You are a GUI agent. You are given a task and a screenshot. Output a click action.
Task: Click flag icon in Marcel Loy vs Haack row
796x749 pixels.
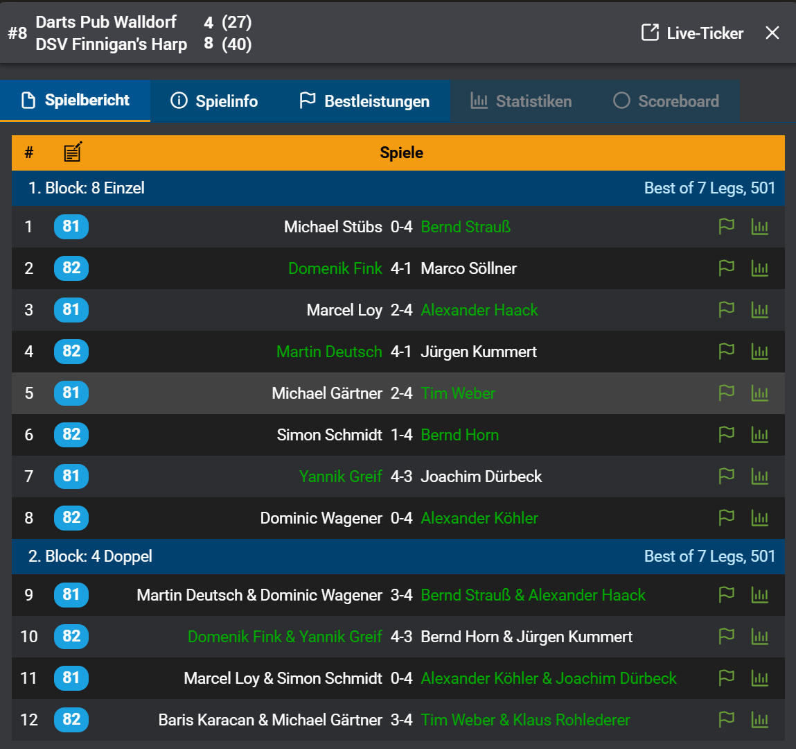point(726,310)
